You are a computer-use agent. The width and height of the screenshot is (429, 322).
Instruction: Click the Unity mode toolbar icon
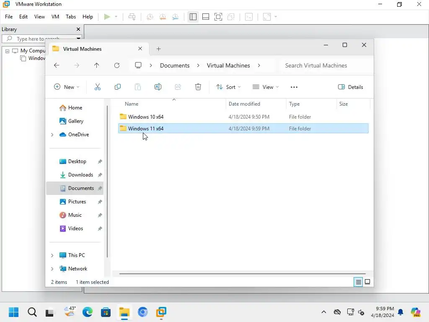[231, 17]
